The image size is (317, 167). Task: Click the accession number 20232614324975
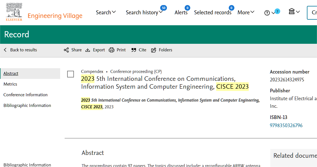point(287,80)
